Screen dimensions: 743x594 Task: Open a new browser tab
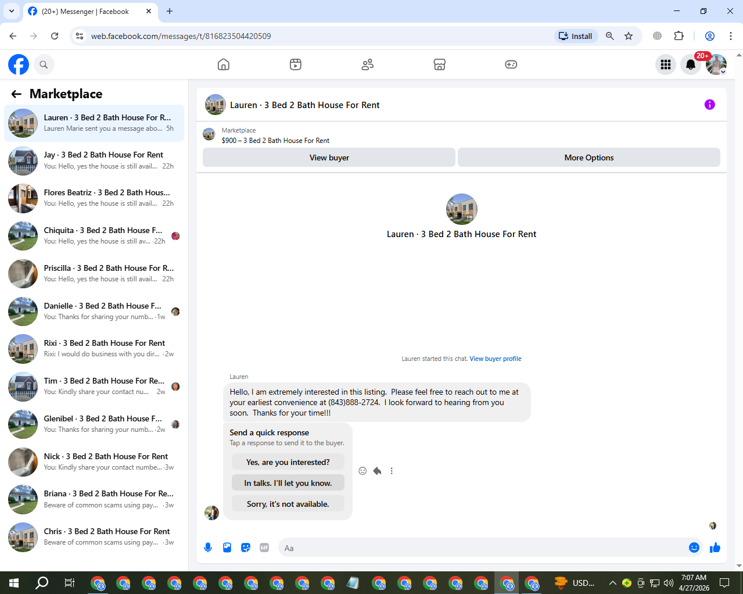tap(170, 11)
